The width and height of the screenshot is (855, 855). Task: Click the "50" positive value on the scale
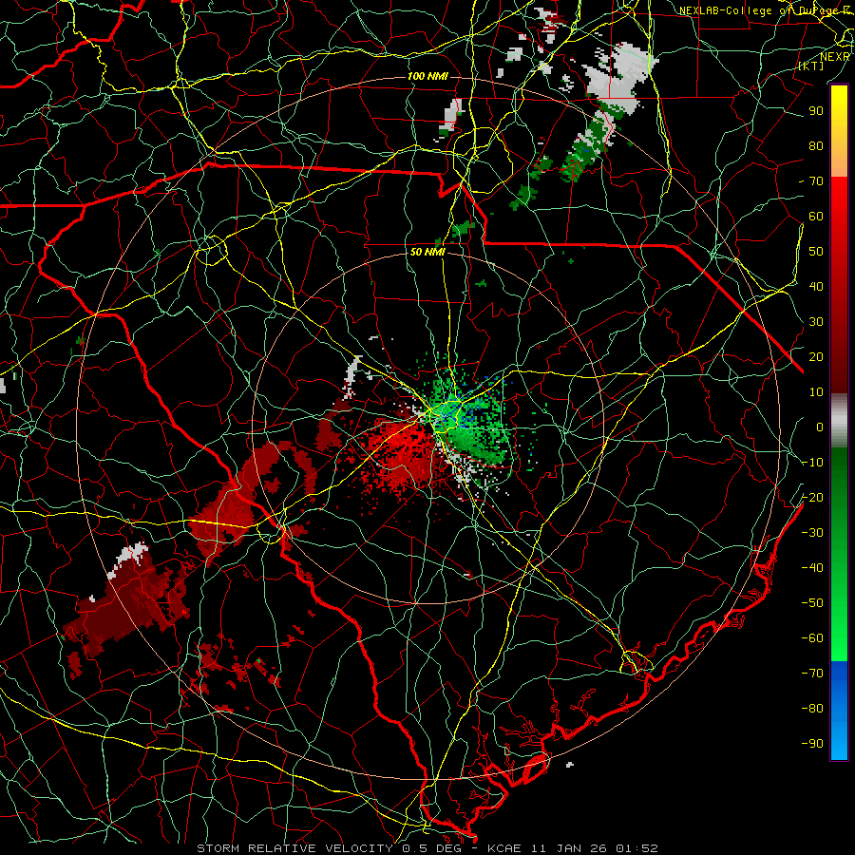[x=816, y=252]
